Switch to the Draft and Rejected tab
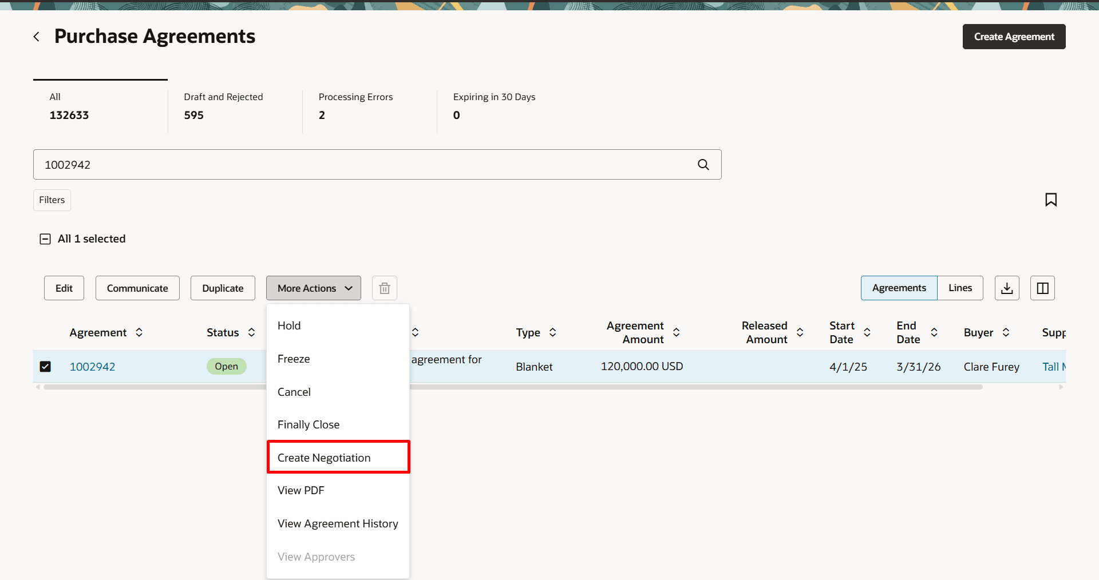This screenshot has height=580, width=1099. tap(223, 106)
